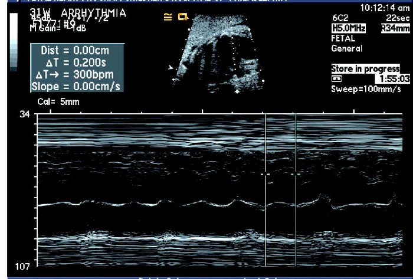Click the tape cassette icon under Store in progress

click(336, 78)
